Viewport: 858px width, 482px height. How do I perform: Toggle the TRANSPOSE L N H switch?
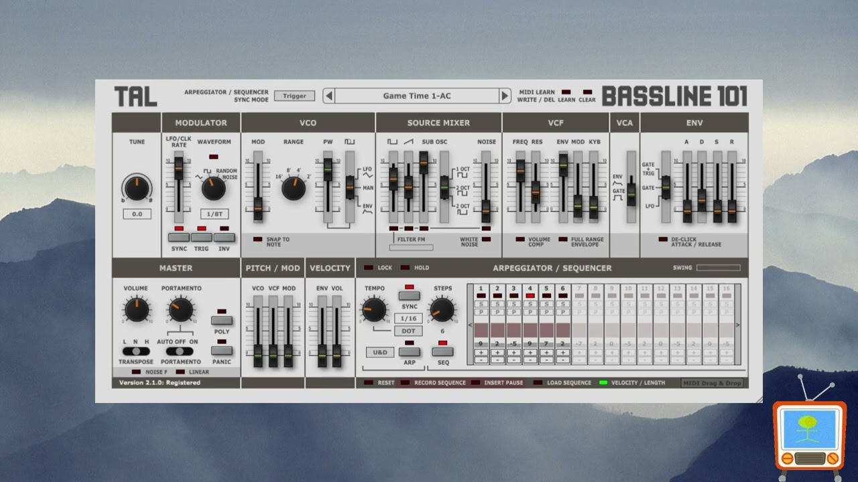point(136,351)
